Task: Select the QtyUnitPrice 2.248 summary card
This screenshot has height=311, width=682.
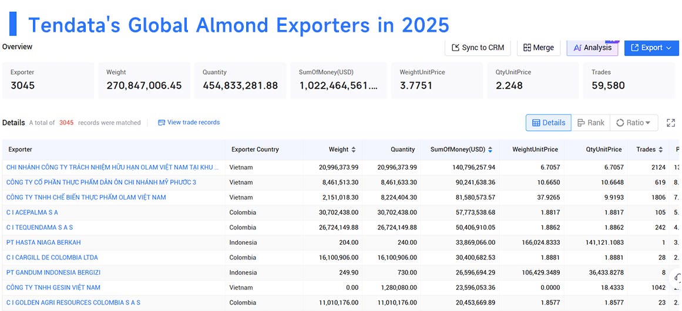Action: [x=533, y=80]
